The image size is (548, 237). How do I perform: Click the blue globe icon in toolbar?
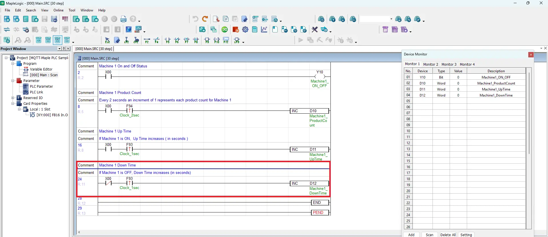[129, 29]
